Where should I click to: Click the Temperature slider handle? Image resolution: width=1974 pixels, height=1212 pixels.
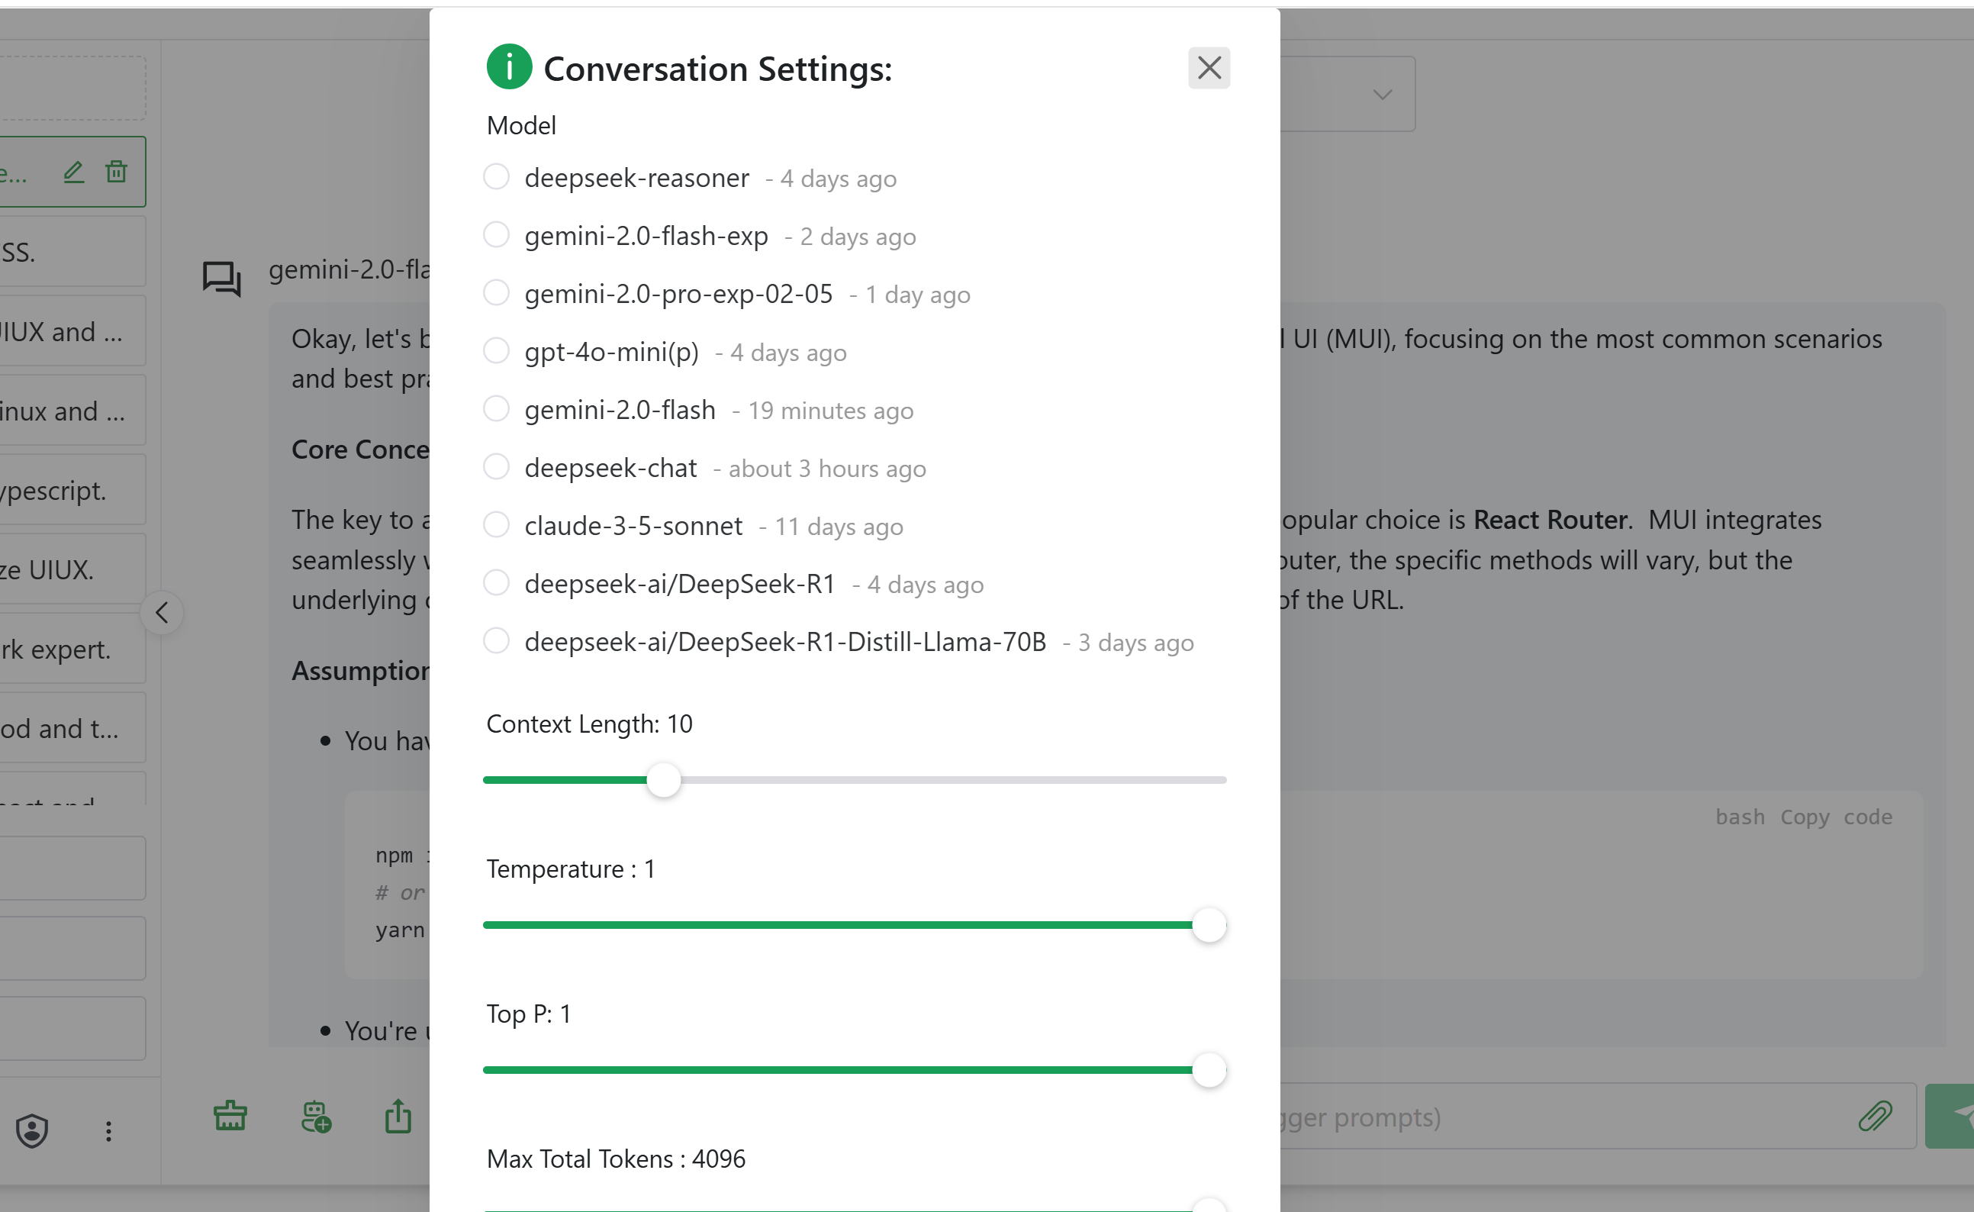click(1209, 925)
